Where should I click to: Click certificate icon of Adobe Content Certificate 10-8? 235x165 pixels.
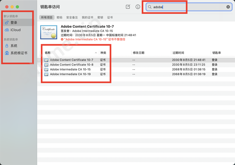46,65
